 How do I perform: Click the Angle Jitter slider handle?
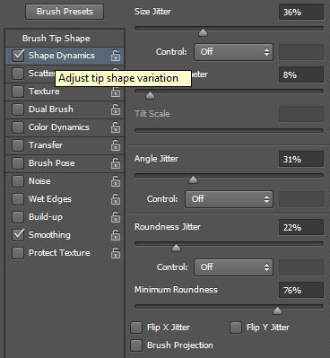point(194,179)
